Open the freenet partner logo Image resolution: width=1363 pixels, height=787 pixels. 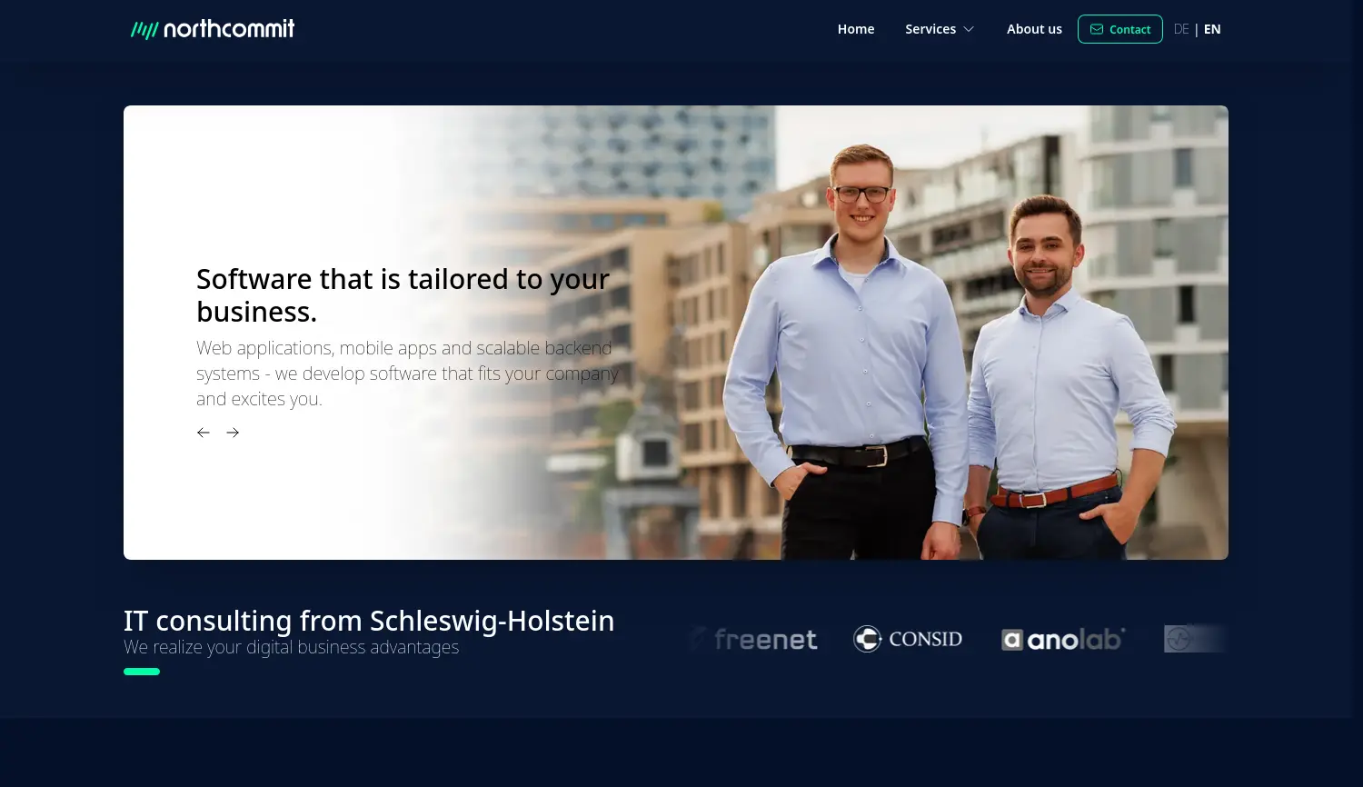click(x=753, y=639)
